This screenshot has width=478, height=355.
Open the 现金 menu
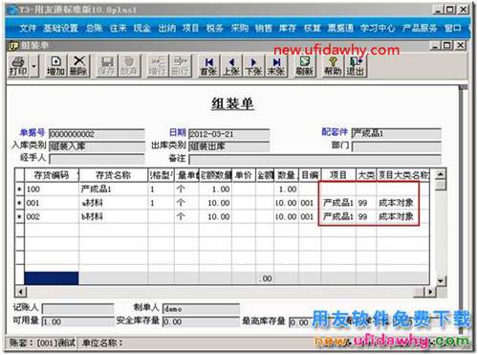(142, 28)
